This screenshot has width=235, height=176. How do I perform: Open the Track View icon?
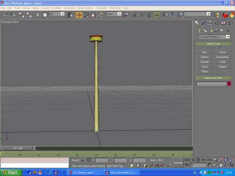(x=217, y=15)
